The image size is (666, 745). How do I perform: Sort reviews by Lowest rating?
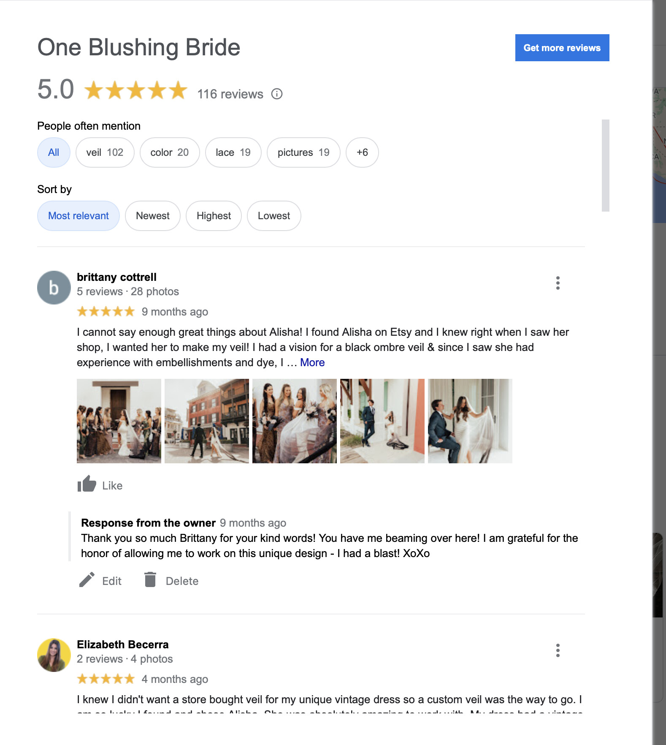coord(274,216)
